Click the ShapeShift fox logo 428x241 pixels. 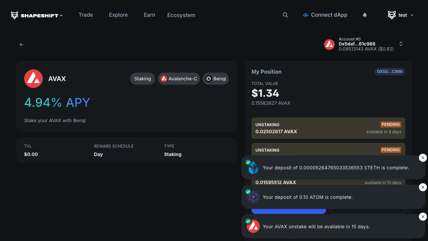click(x=15, y=15)
